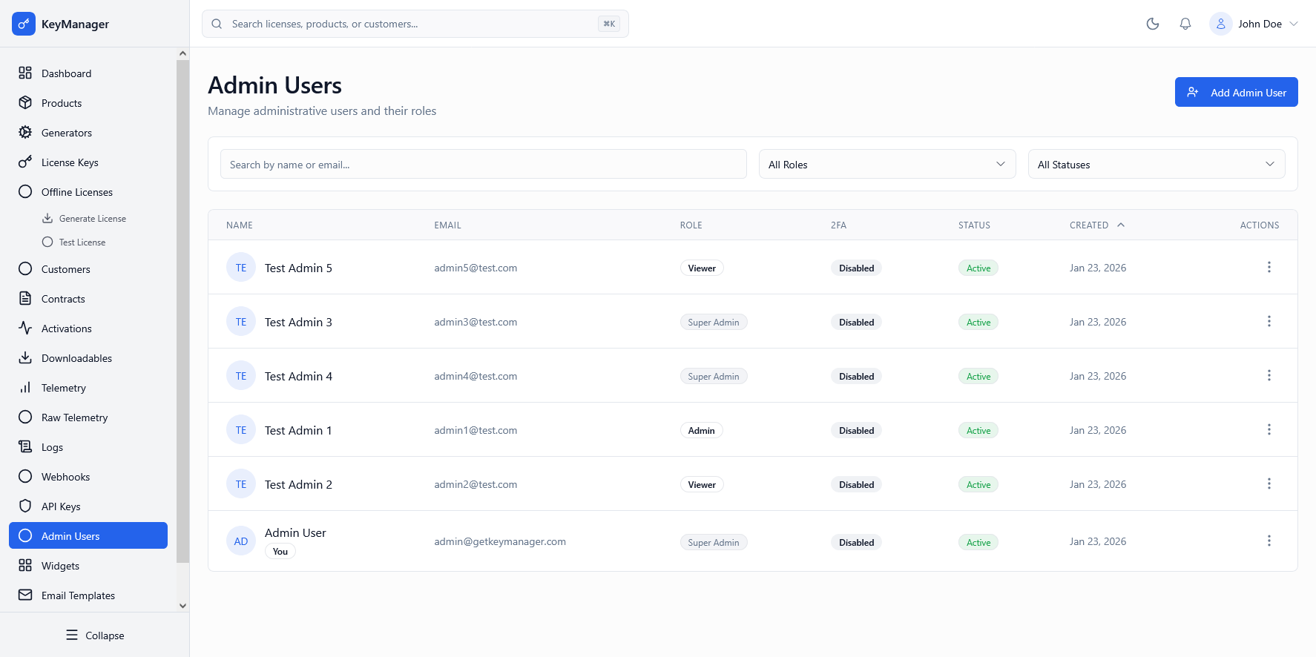The height and width of the screenshot is (657, 1316).
Task: Open the All Statuses dropdown
Action: [1157, 164]
